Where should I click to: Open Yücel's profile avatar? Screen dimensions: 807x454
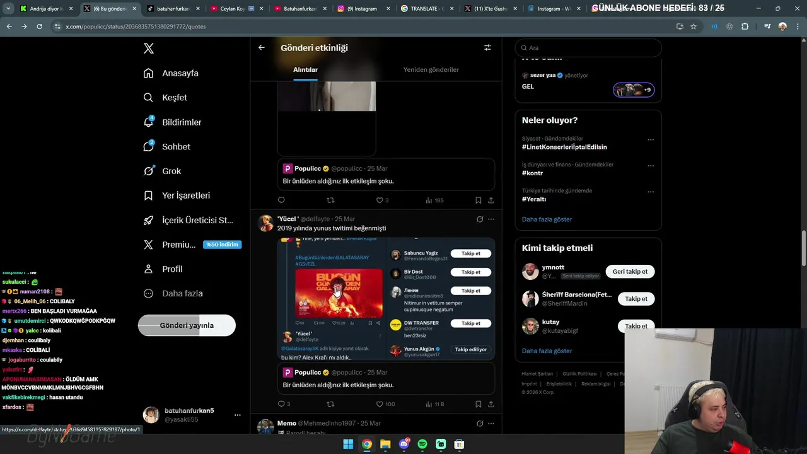266,223
